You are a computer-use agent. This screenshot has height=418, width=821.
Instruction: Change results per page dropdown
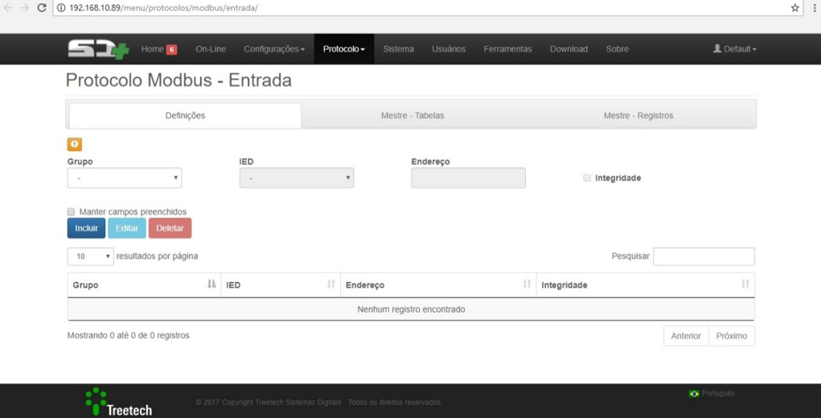tap(91, 256)
